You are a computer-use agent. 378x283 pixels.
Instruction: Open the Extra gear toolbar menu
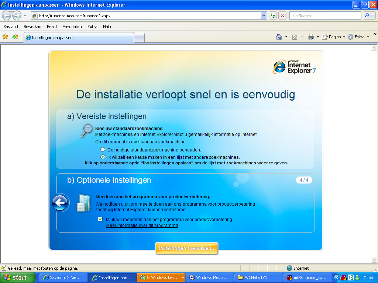358,37
